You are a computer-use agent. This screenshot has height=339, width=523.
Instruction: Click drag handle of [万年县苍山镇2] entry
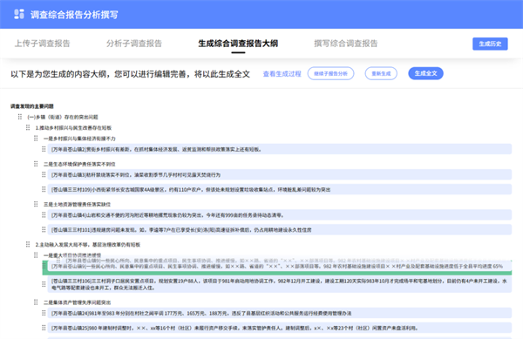(44, 149)
